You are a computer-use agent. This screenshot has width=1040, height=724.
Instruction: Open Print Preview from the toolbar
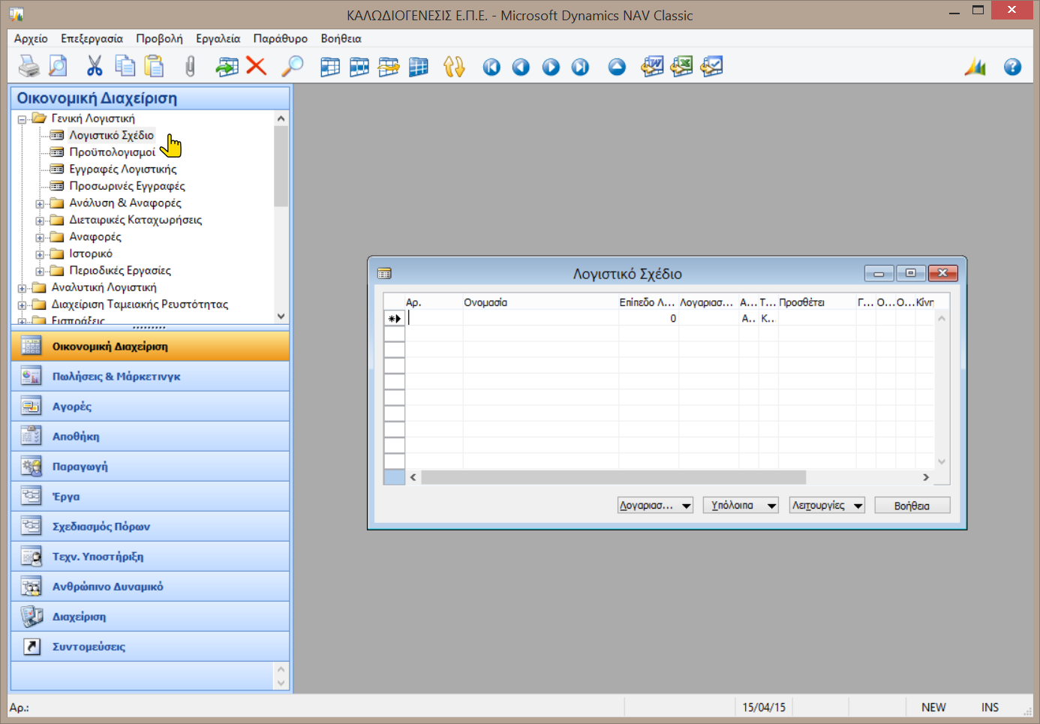coord(58,67)
